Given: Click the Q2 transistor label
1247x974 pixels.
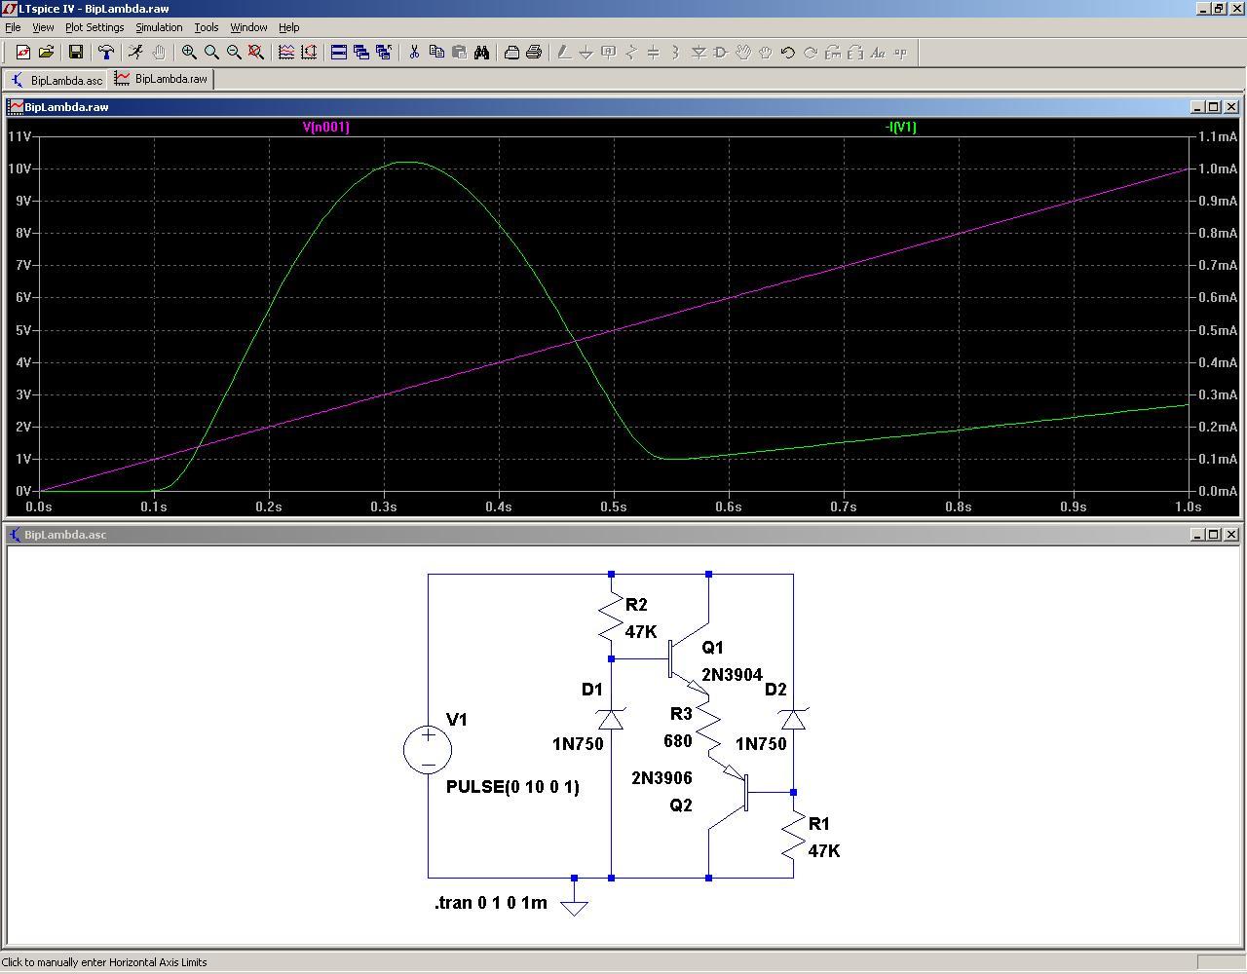Looking at the screenshot, I should tap(681, 805).
